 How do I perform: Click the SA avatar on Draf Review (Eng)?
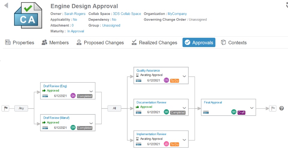(x=73, y=96)
